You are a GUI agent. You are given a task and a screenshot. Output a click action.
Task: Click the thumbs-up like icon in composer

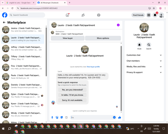click(x=120, y=117)
